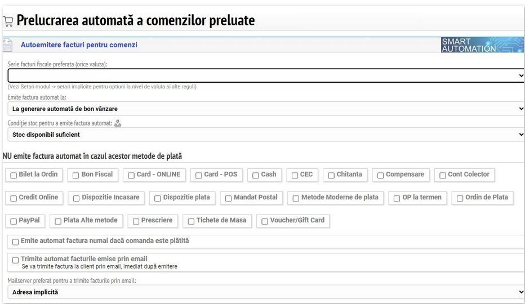
Task: Check the 'Metode Moderne de plata' box
Action: point(296,198)
